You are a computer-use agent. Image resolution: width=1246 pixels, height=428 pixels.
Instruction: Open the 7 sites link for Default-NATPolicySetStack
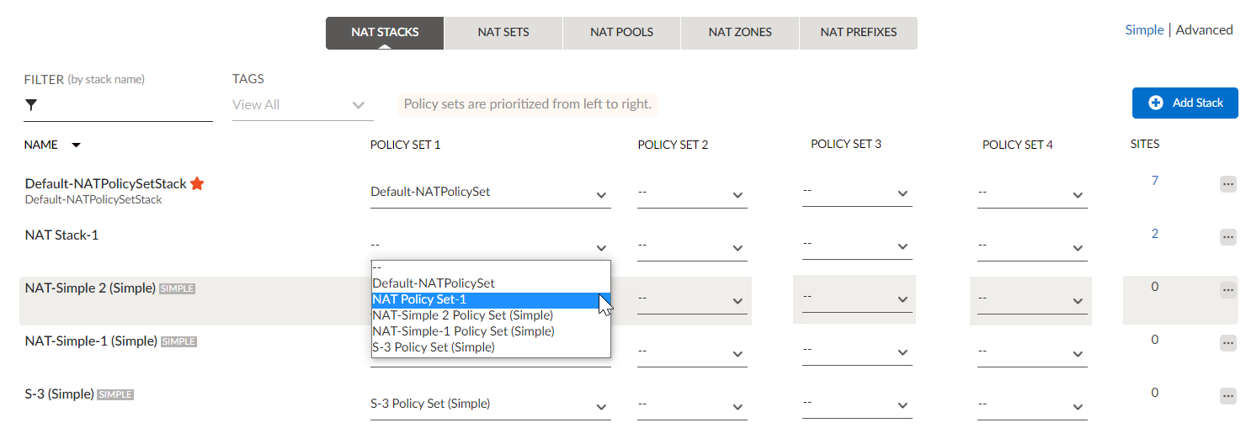[x=1154, y=181]
